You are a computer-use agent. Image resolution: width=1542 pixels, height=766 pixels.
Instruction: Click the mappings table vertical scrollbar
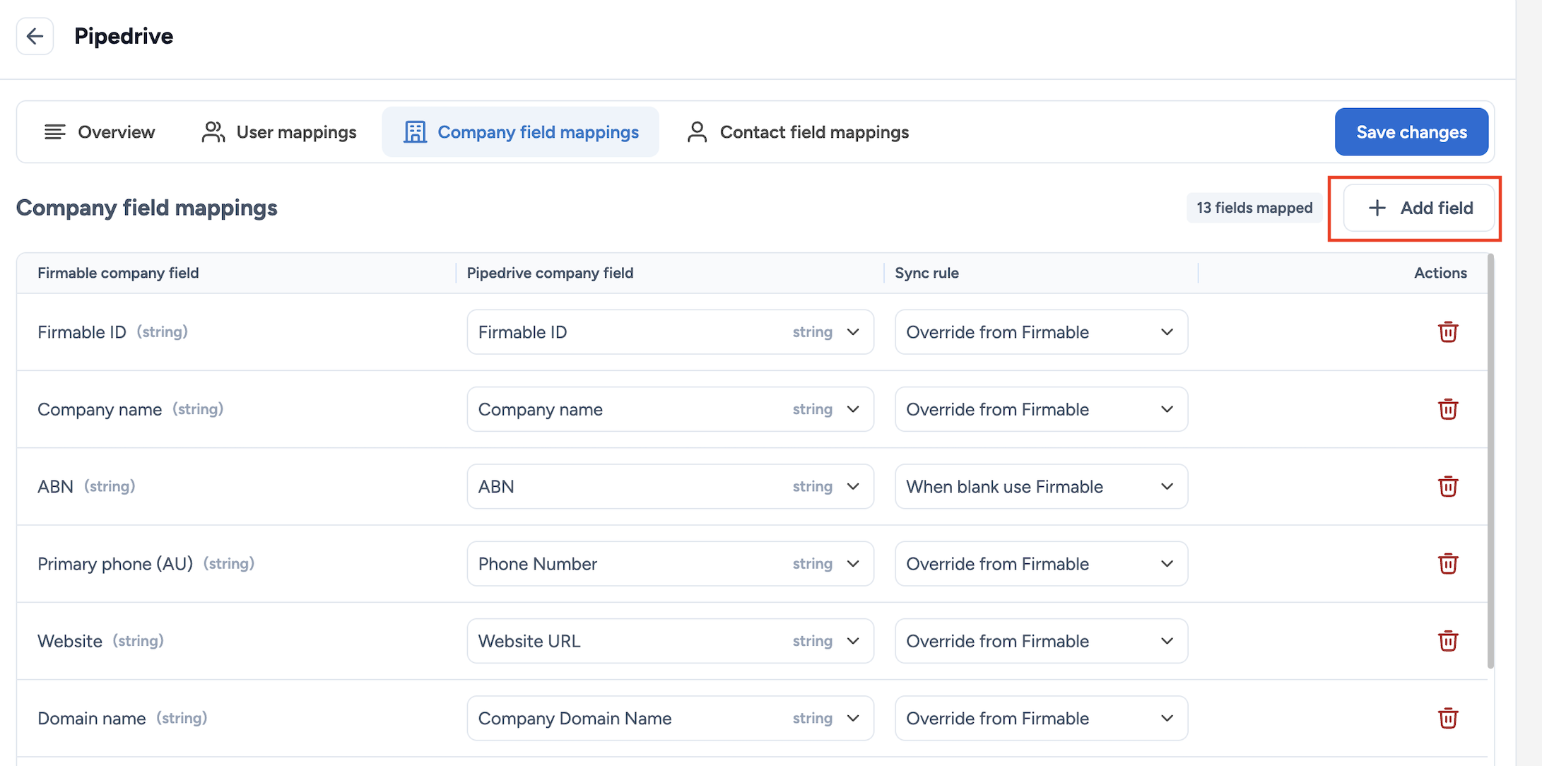[x=1490, y=459]
